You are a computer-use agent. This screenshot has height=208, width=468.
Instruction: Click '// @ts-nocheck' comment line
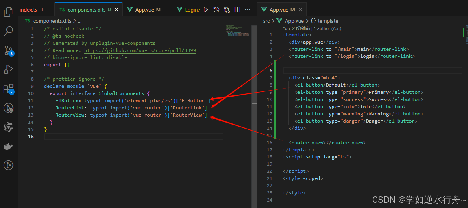pyautogui.click(x=64, y=36)
